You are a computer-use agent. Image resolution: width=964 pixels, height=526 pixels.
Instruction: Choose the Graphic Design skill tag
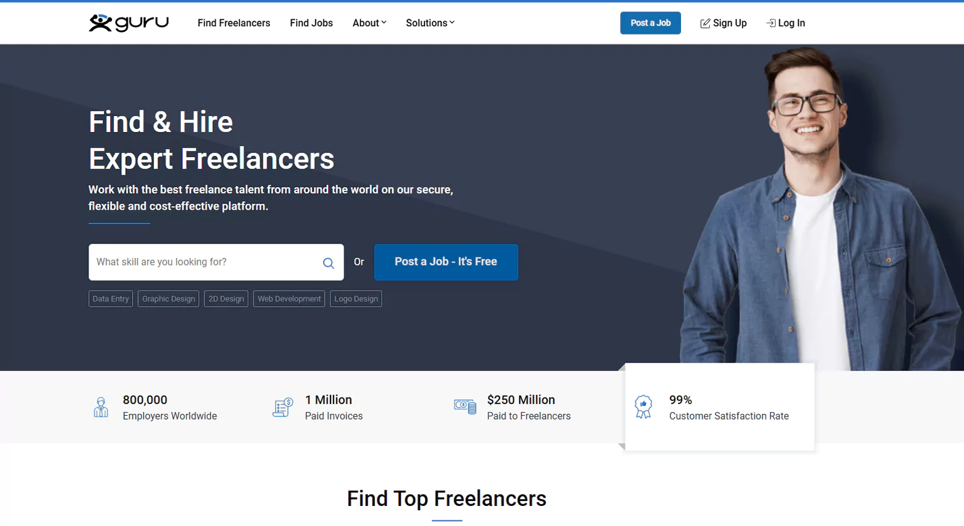click(x=168, y=299)
